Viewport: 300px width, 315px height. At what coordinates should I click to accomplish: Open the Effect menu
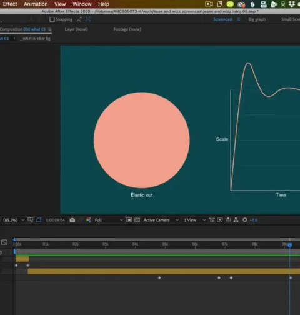10,4
